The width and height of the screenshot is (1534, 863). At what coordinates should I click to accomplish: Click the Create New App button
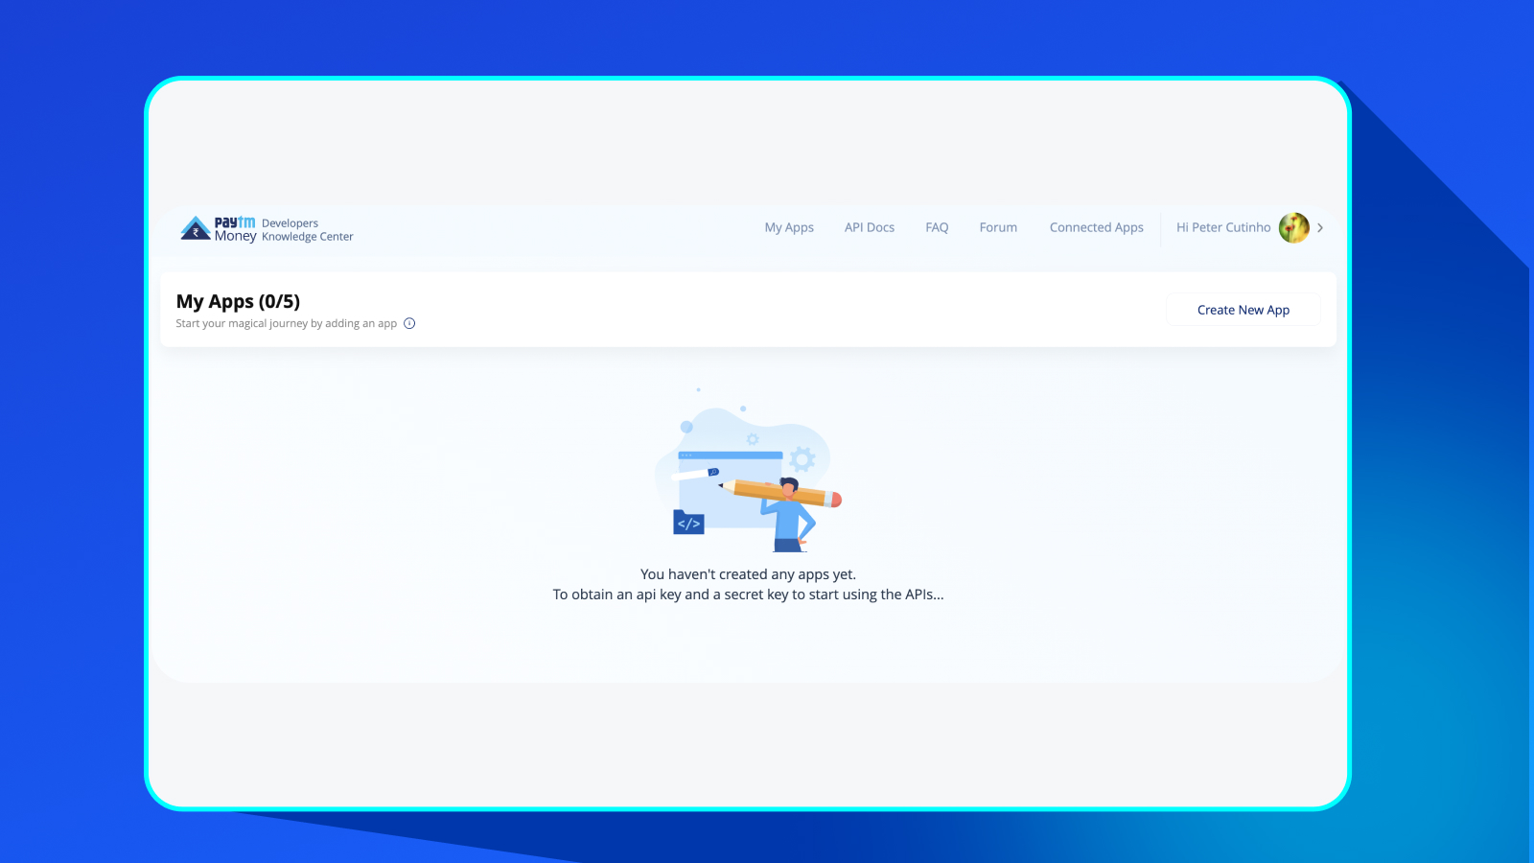click(x=1243, y=309)
